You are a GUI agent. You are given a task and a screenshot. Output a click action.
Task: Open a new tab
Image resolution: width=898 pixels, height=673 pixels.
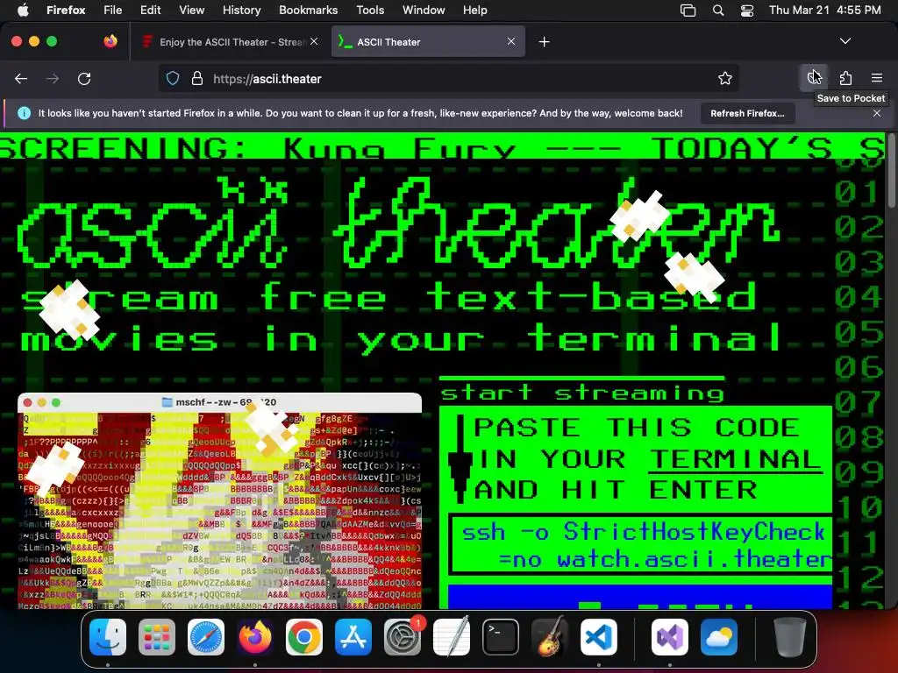(x=544, y=42)
